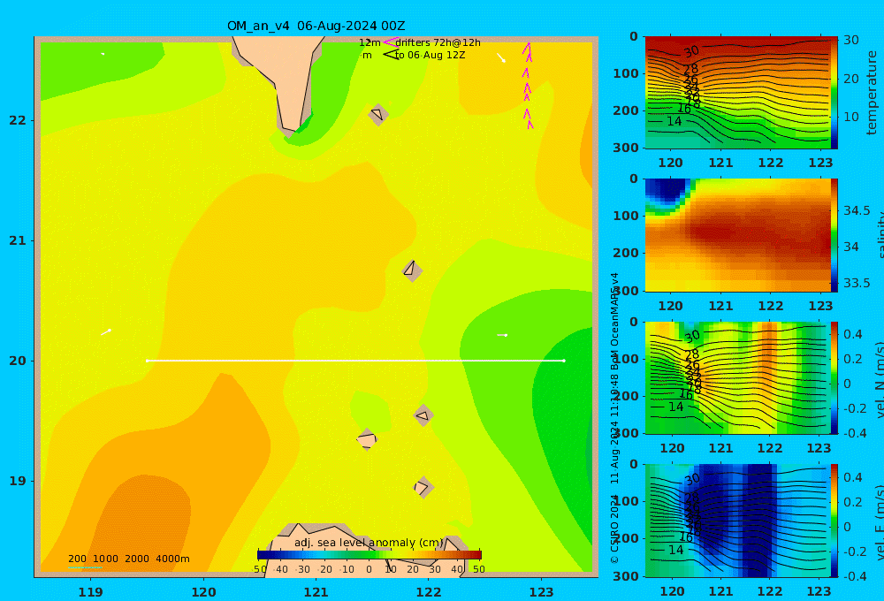
Task: Click the island near 19°N, 122°E
Action: click(x=423, y=487)
